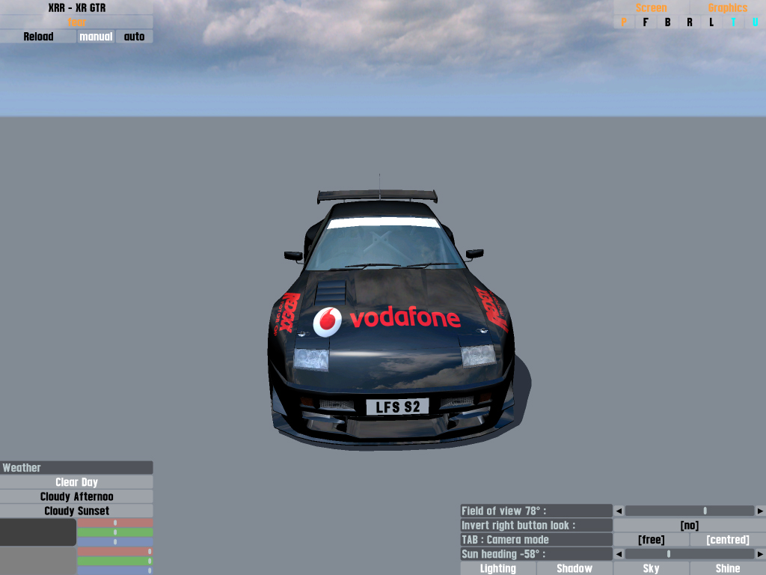
Task: Decrease field of view with left arrow
Action: coord(619,511)
